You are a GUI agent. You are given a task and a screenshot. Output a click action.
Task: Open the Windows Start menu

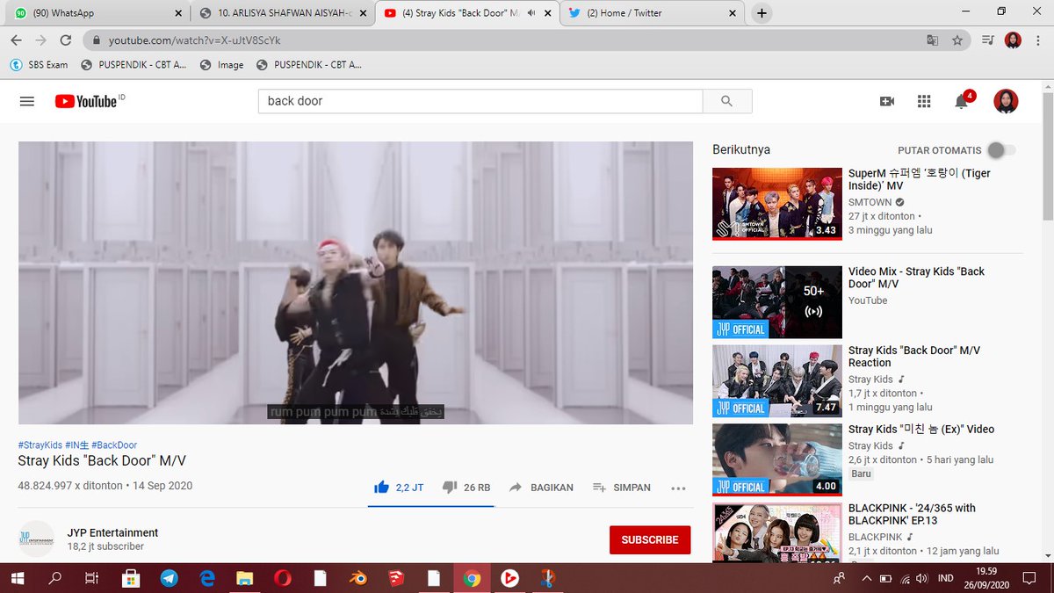tap(17, 578)
